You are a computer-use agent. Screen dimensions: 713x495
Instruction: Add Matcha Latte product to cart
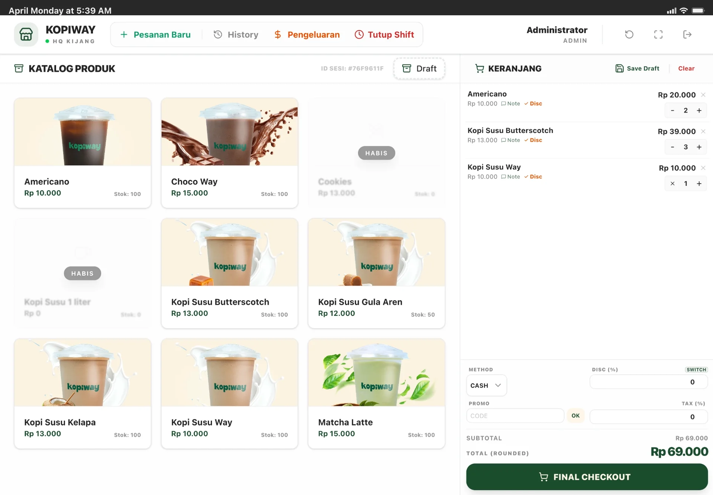click(376, 394)
